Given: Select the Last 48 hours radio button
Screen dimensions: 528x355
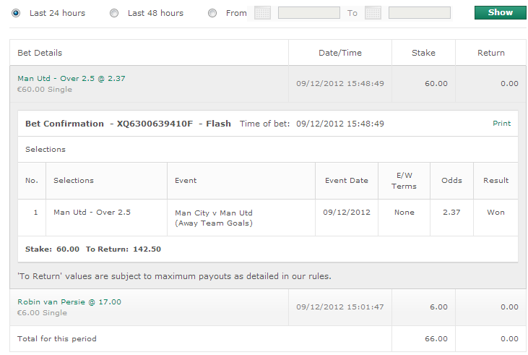Looking at the screenshot, I should (114, 13).
